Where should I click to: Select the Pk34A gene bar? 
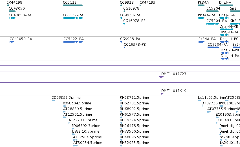point(201,5)
